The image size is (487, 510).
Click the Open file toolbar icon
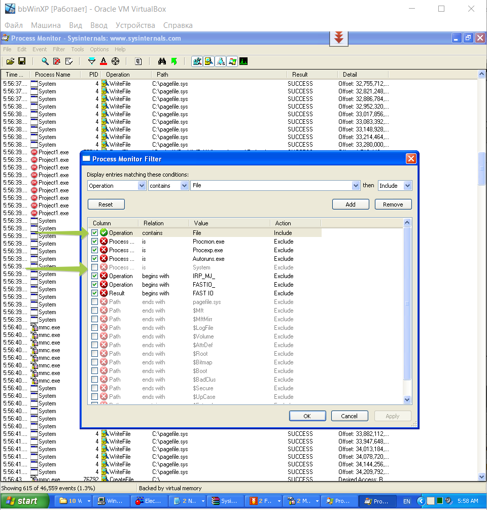11,61
